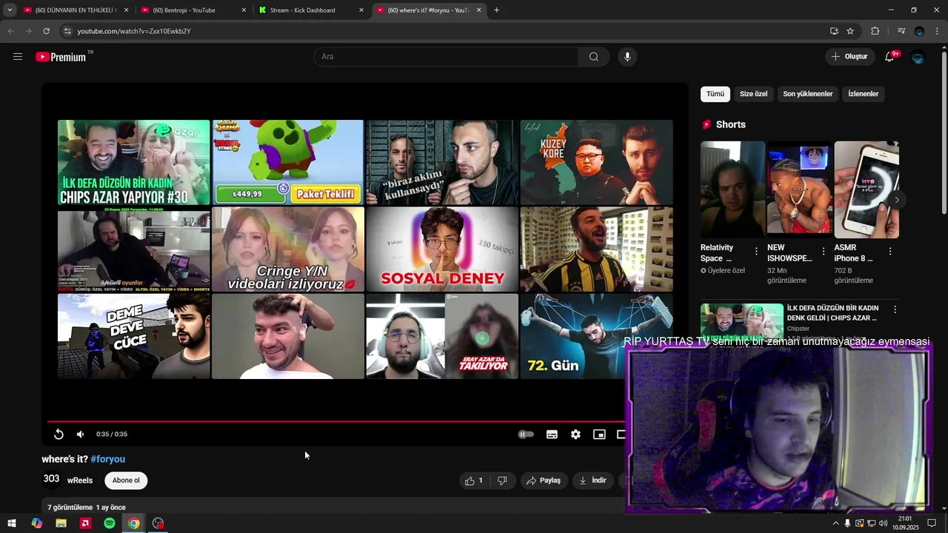Open the YouTube hamburger guide menu
Viewport: 948px width, 533px height.
18,56
